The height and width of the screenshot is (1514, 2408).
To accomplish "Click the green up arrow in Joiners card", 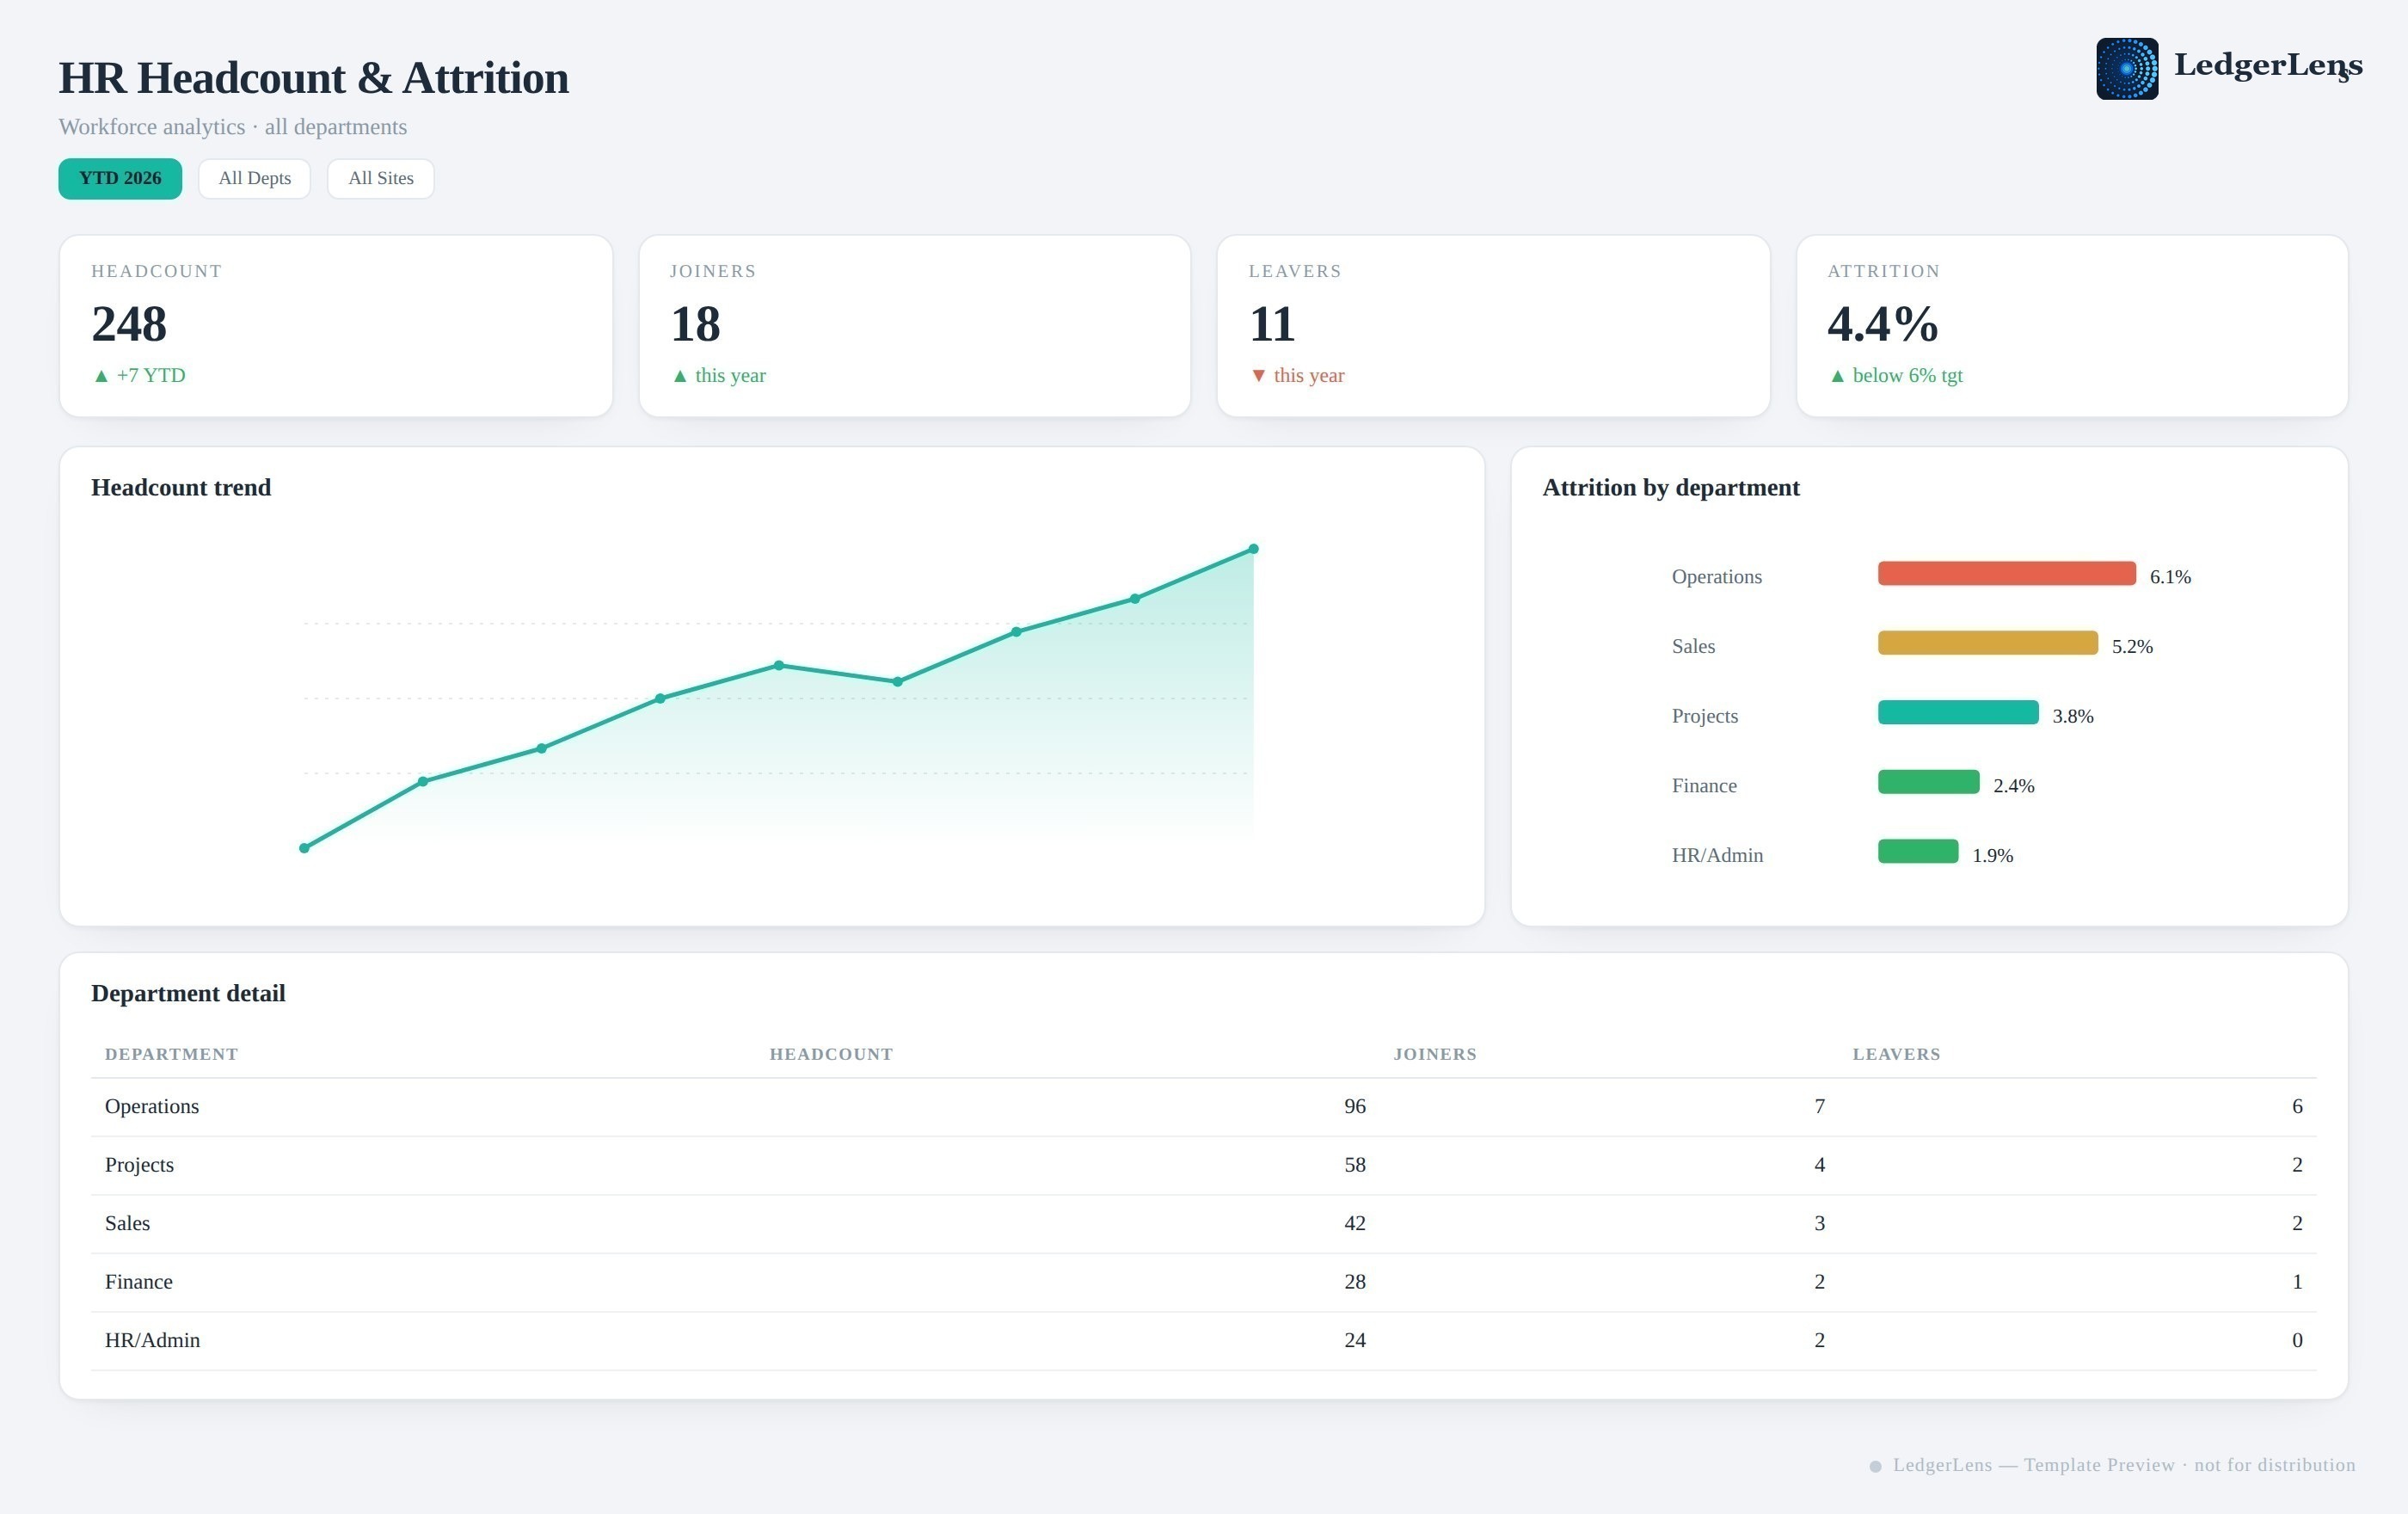I will pos(680,376).
